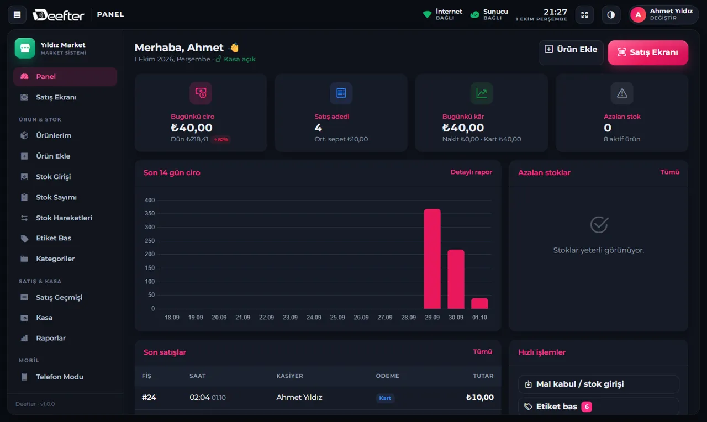Click the Sunucu server status icon
The width and height of the screenshot is (707, 422).
[x=474, y=15]
